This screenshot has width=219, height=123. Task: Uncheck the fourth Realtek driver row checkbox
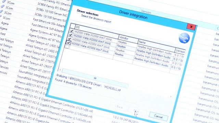(x=68, y=43)
